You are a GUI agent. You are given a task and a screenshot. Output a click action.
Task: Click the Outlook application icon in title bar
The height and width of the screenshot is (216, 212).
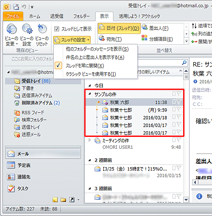tap(6, 6)
